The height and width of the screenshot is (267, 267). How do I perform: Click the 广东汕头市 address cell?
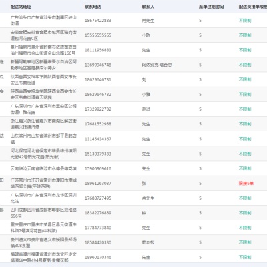tap(43, 21)
